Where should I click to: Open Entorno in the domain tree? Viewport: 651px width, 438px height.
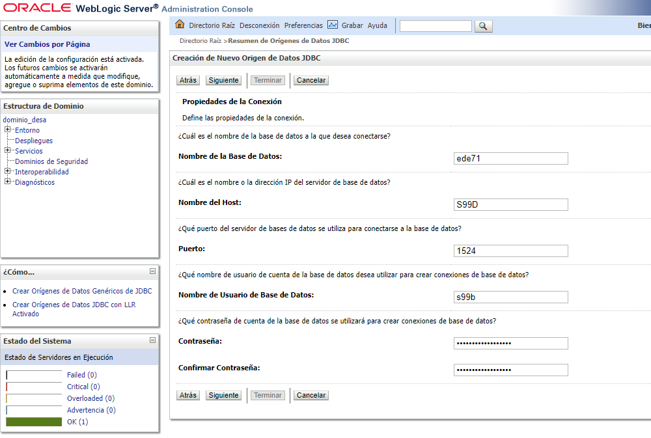[27, 130]
